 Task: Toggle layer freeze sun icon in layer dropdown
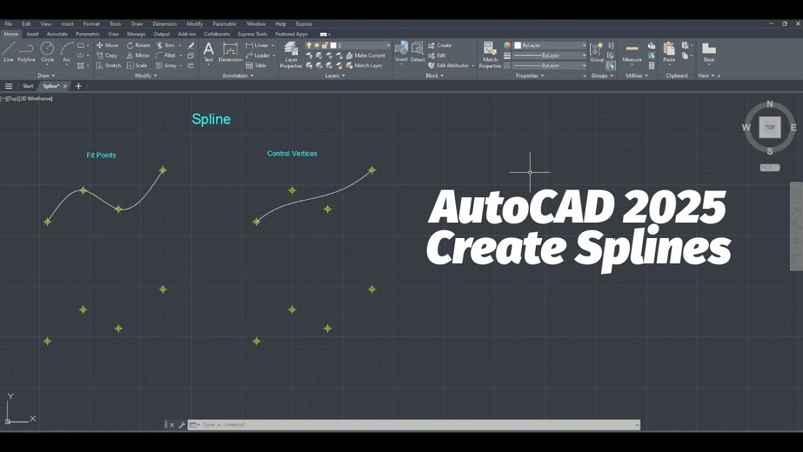(x=317, y=45)
